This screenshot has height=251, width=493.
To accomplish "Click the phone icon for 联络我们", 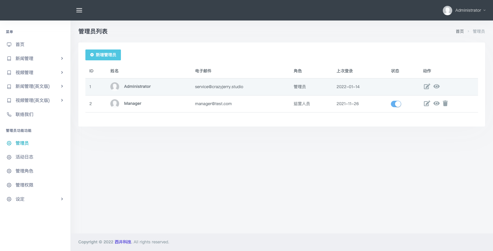I will pos(9,115).
